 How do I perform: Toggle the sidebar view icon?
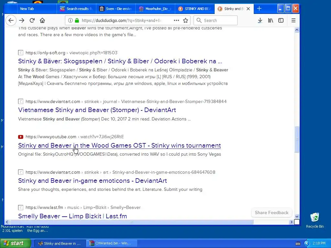click(x=281, y=20)
